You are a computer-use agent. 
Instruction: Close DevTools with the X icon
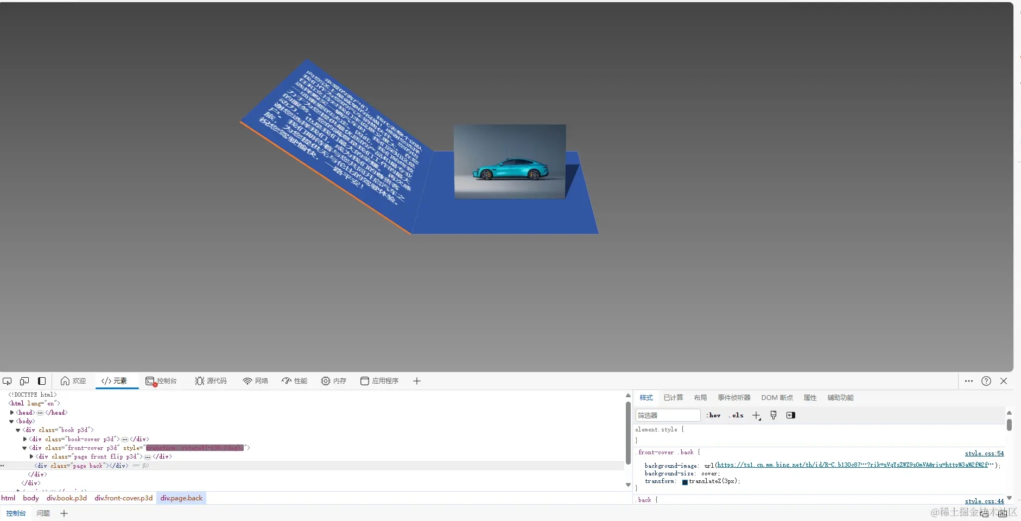1004,381
